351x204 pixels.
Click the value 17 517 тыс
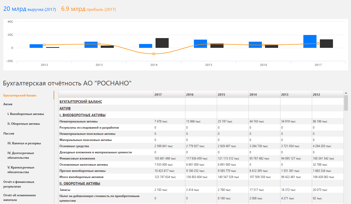point(257,190)
